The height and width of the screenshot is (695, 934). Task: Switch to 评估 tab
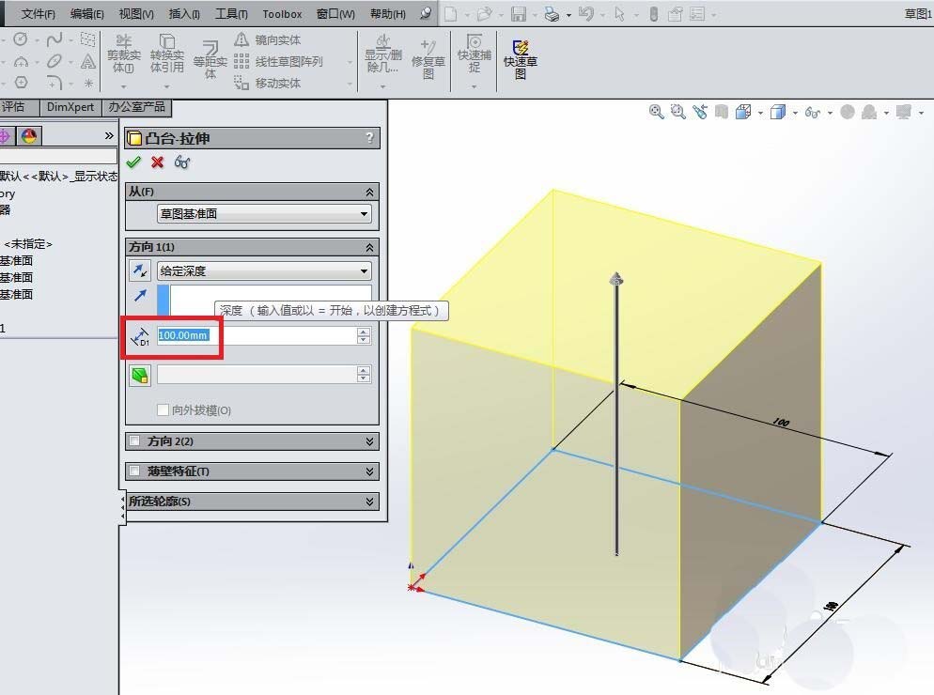[13, 107]
